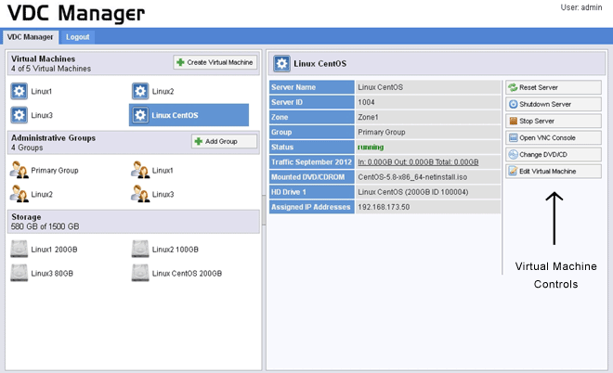The width and height of the screenshot is (613, 373).
Task: Click the 4 of 5 Virtual Machines summary
Action: point(51,69)
